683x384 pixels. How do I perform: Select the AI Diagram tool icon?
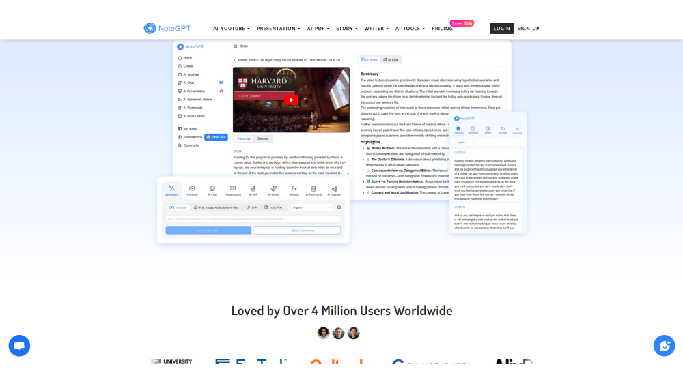(x=334, y=190)
